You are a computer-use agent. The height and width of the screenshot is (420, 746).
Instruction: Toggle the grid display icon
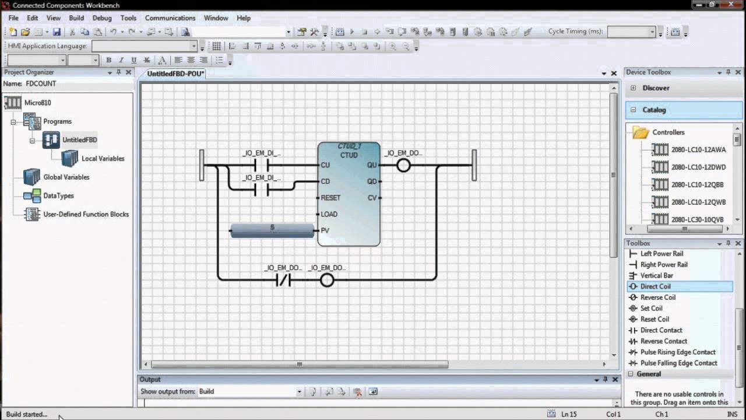[x=217, y=45]
